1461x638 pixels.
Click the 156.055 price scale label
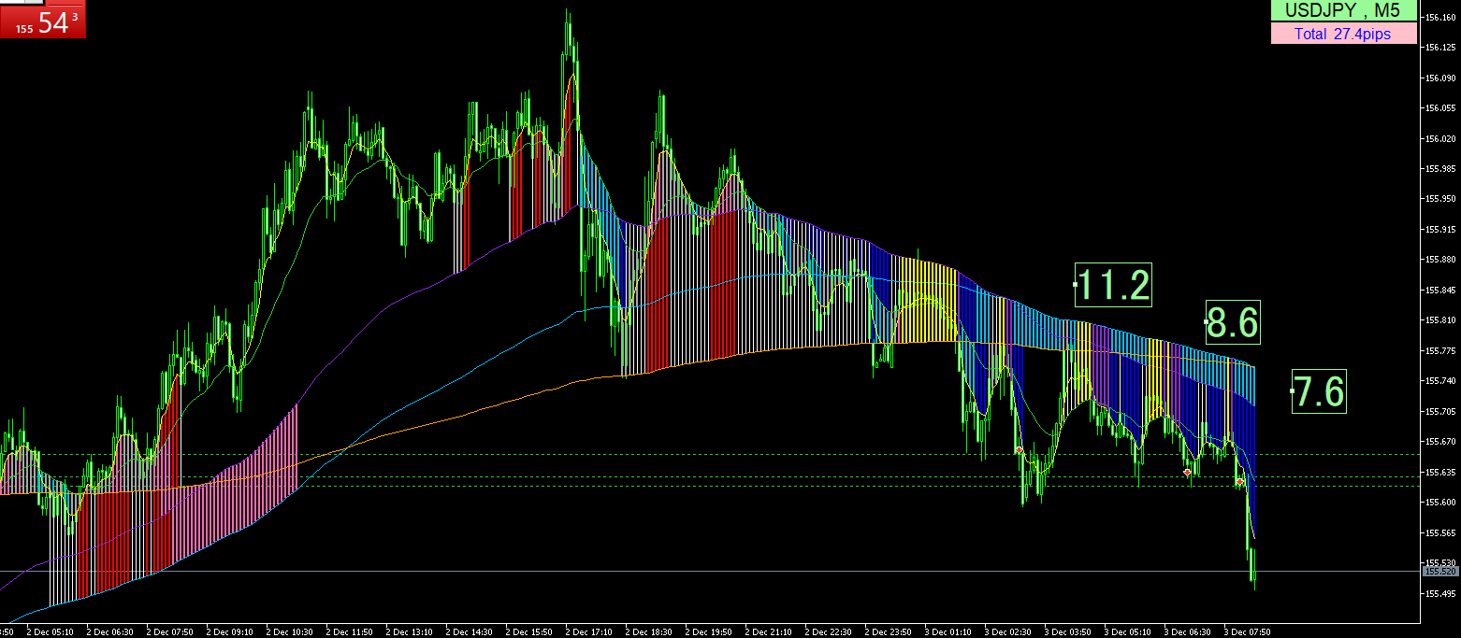(1441, 107)
